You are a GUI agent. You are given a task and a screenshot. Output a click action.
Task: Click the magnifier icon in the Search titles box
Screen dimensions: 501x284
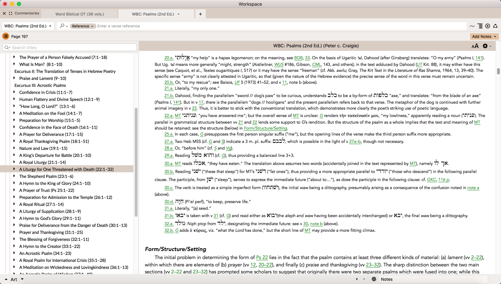click(x=7, y=48)
